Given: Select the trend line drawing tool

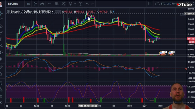Looking at the screenshot, I should tap(1, 19).
